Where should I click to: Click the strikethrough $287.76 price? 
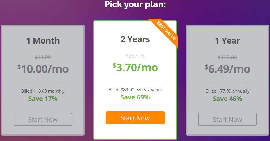(135, 56)
